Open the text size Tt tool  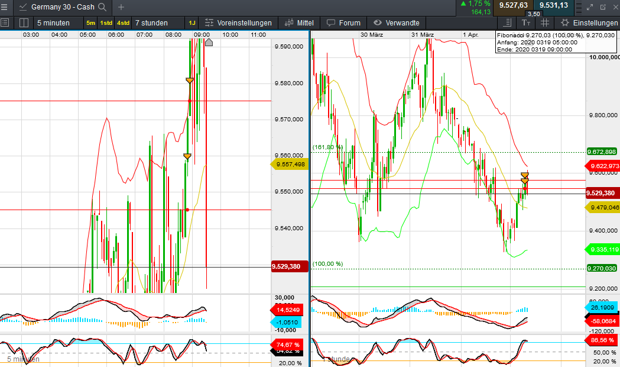tap(526, 22)
